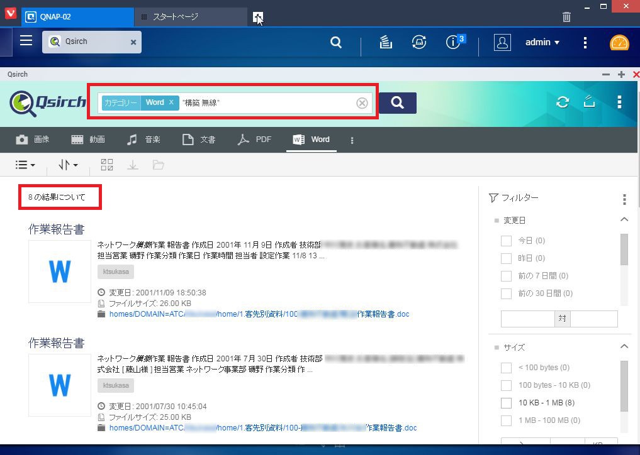Select the Qsirch taskbar tab in QTS
640x455 pixels.
(92, 41)
